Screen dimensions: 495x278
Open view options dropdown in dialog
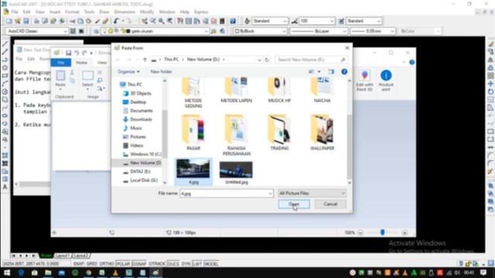319,72
